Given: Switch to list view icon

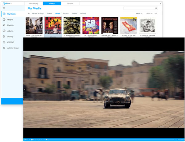Looking at the screenshot, I should tap(156, 13).
